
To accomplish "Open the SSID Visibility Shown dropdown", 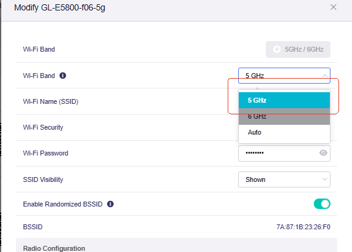I will pyautogui.click(x=284, y=179).
